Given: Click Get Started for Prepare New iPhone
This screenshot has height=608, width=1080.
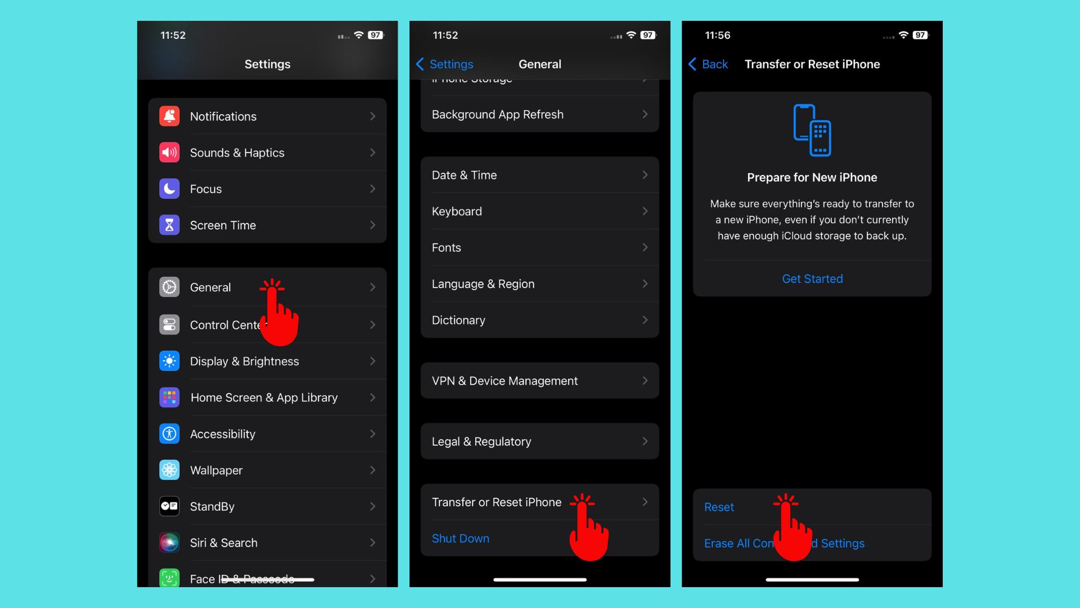Looking at the screenshot, I should click(812, 279).
